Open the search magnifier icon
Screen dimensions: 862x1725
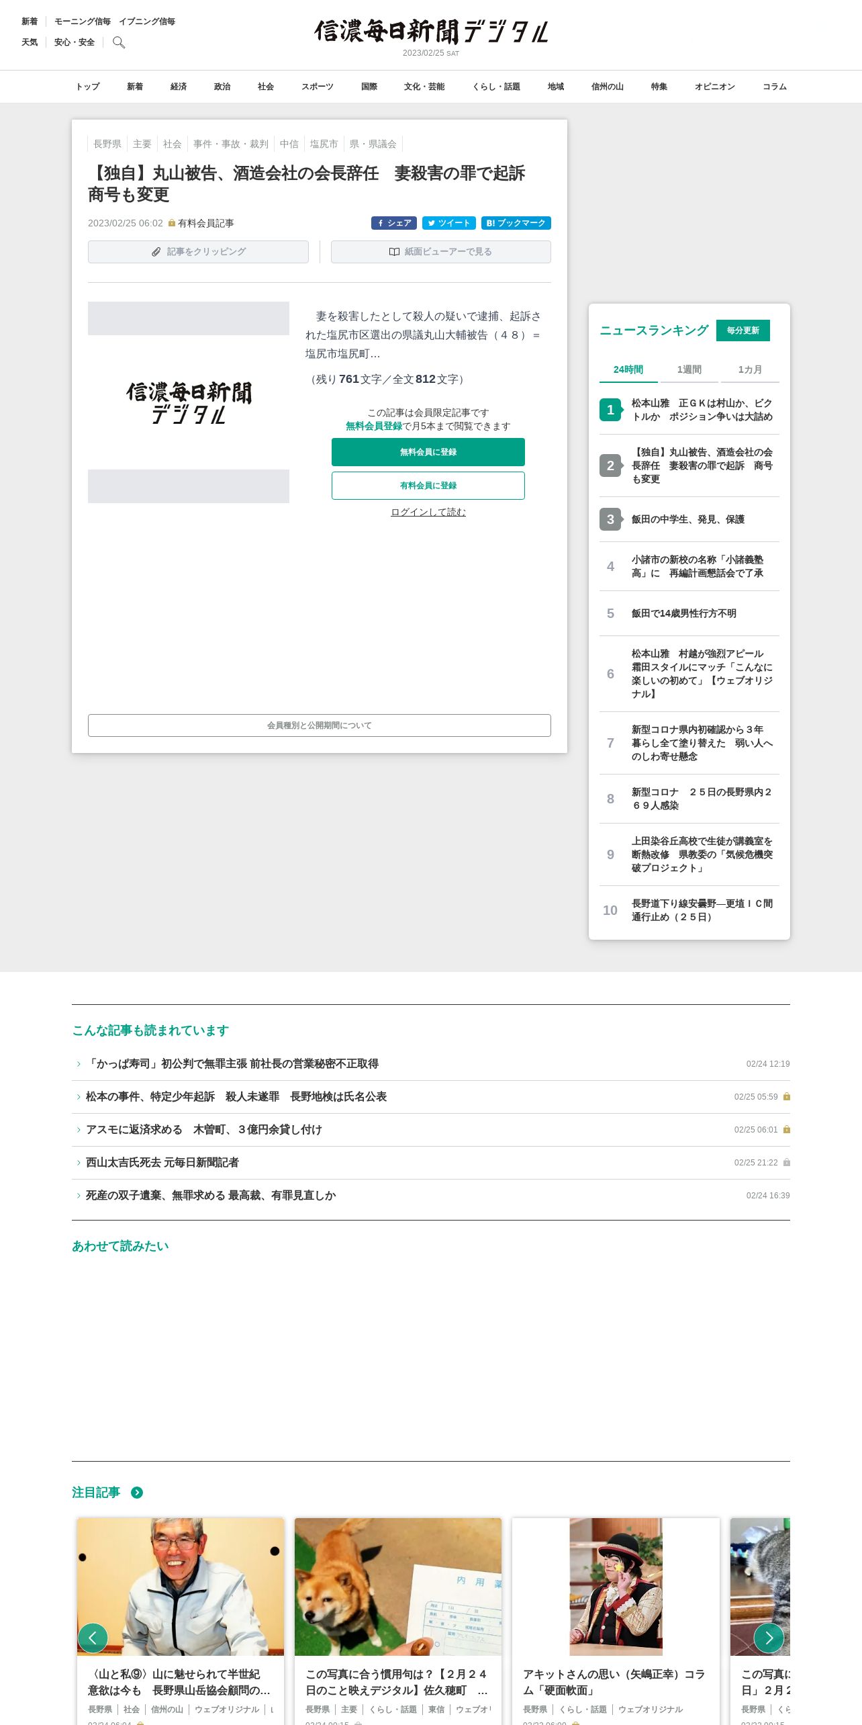[119, 42]
